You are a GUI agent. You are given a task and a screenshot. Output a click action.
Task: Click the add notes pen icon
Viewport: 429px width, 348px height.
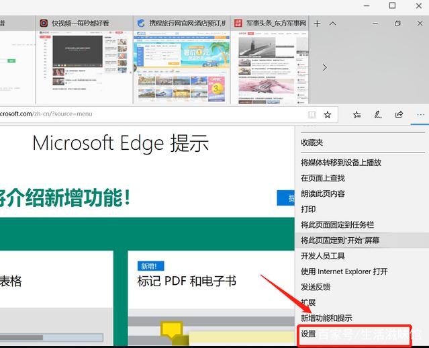[x=378, y=115]
